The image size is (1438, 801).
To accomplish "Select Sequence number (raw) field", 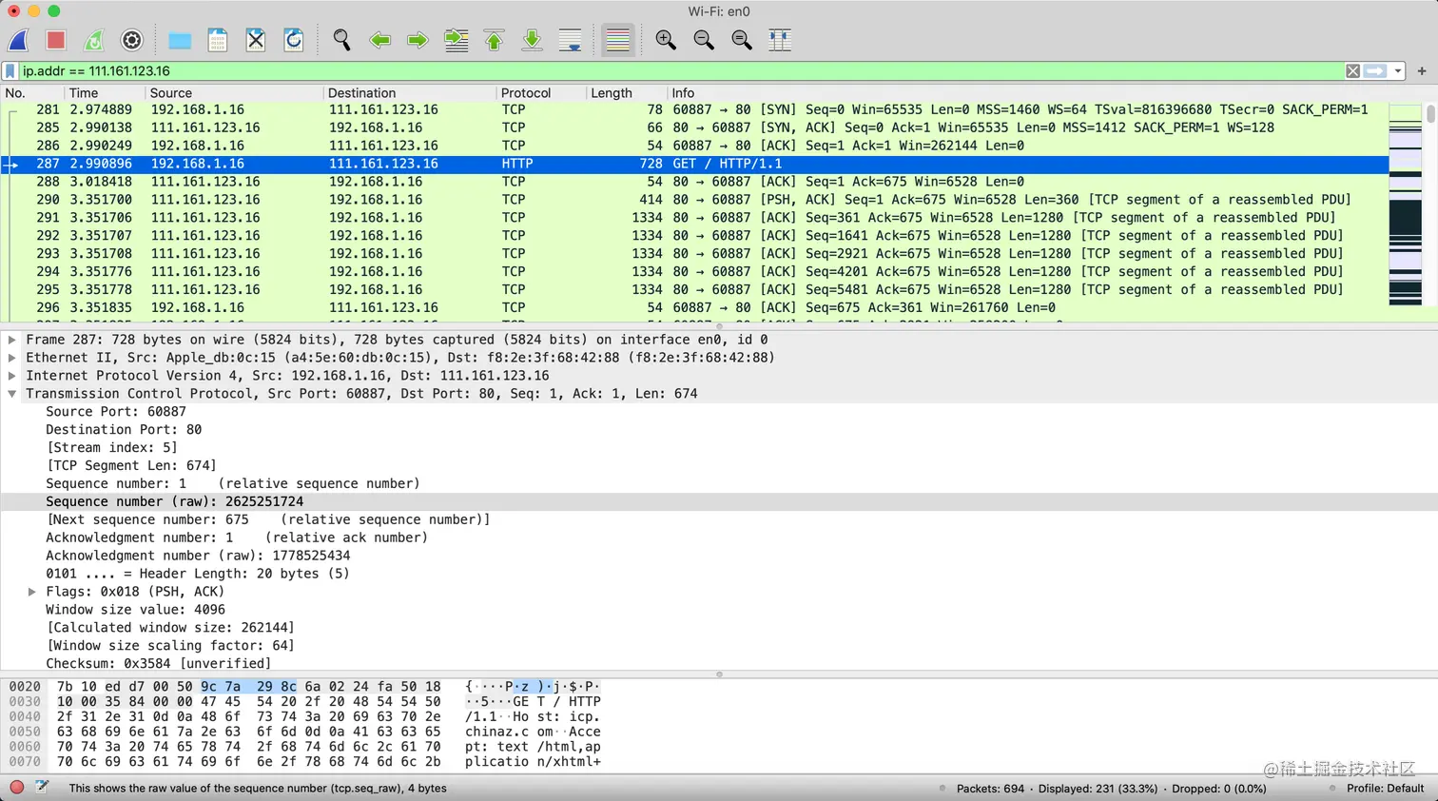I will tap(175, 502).
